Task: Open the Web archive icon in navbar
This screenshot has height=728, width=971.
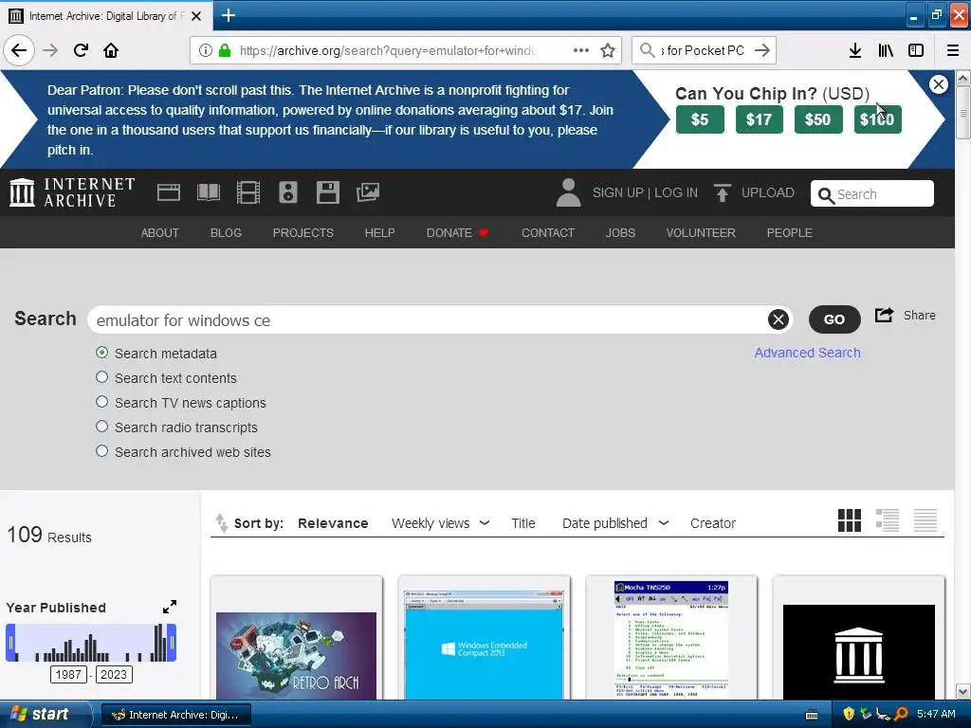Action: pos(169,192)
